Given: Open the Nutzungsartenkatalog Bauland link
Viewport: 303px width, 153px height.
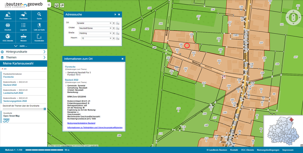Looking at the screenshot, I should click(x=81, y=123).
